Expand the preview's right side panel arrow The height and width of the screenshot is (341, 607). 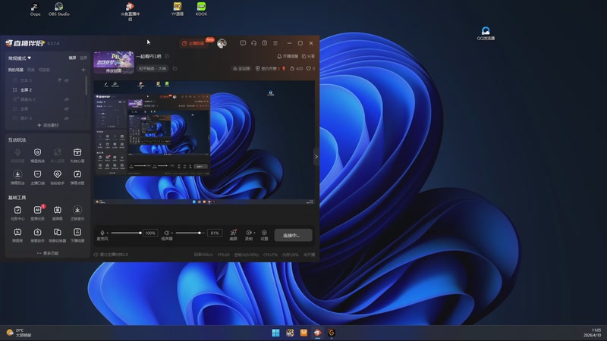[316, 157]
